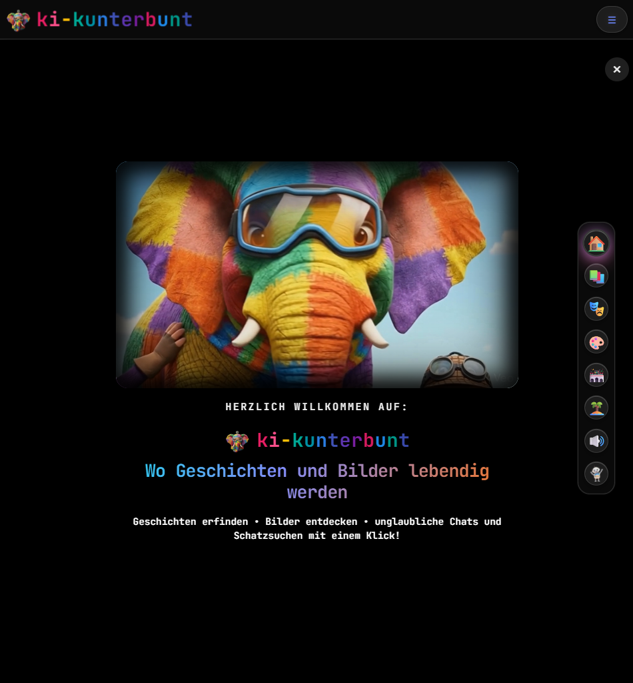This screenshot has width=633, height=683.
Task: Open the hamburger menu in header
Action: point(611,20)
